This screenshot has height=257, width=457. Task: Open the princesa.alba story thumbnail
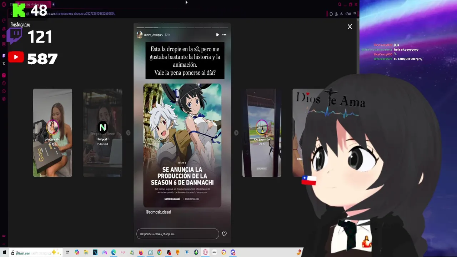coord(52,133)
